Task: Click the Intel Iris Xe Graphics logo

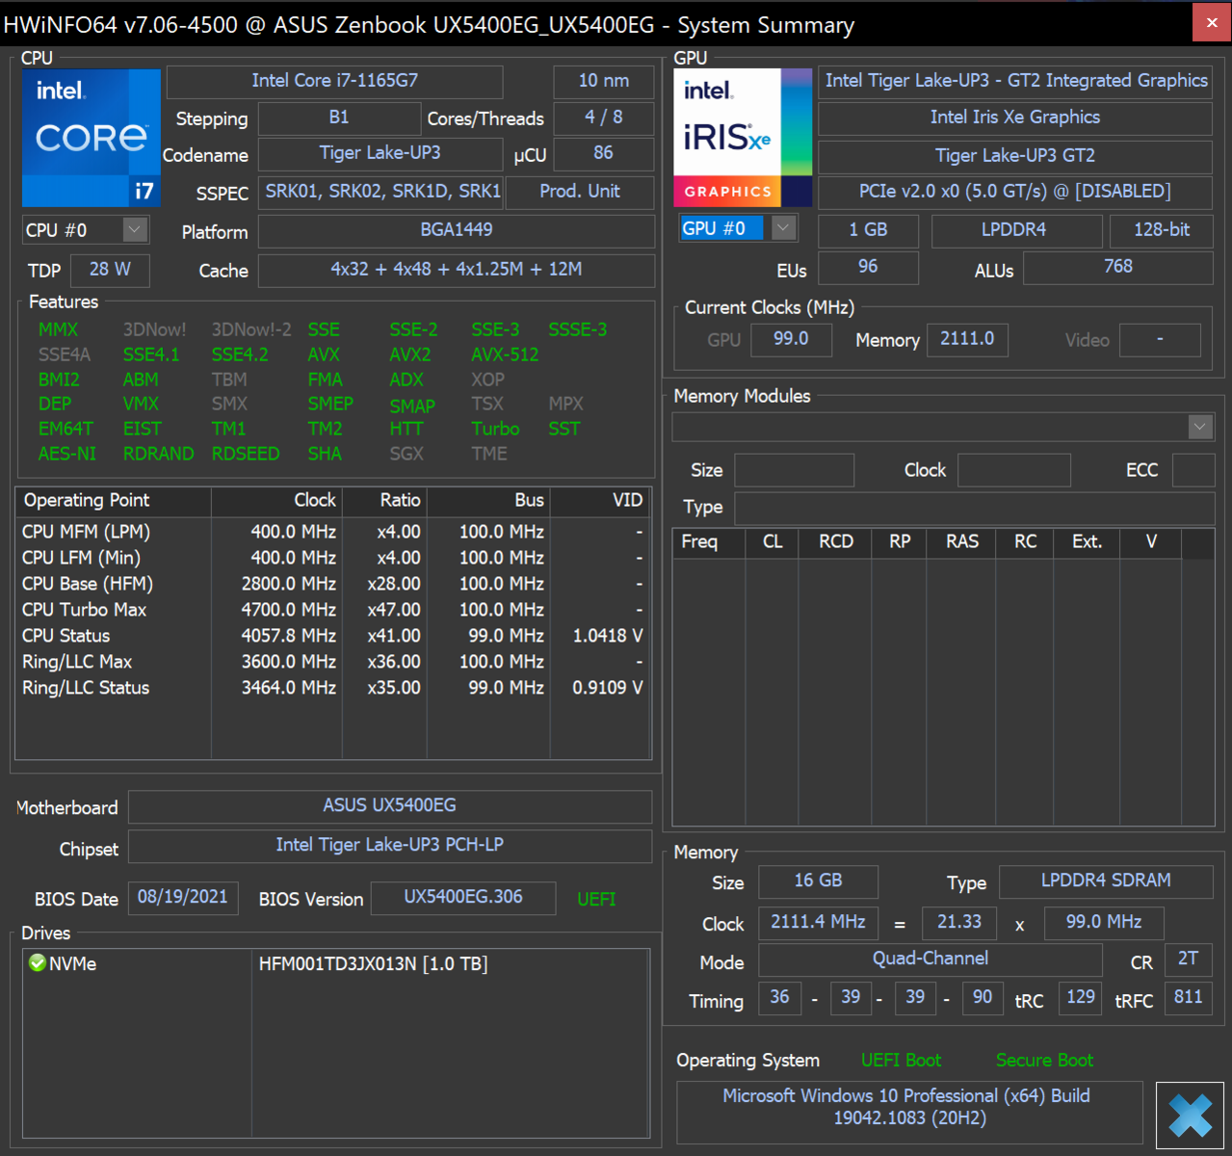Action: pyautogui.click(x=743, y=138)
